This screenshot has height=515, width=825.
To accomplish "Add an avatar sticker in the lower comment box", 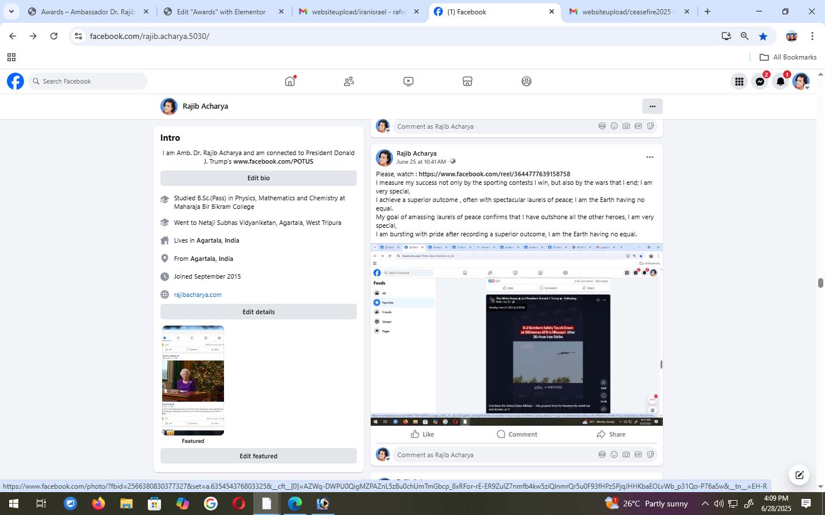I will click(602, 454).
